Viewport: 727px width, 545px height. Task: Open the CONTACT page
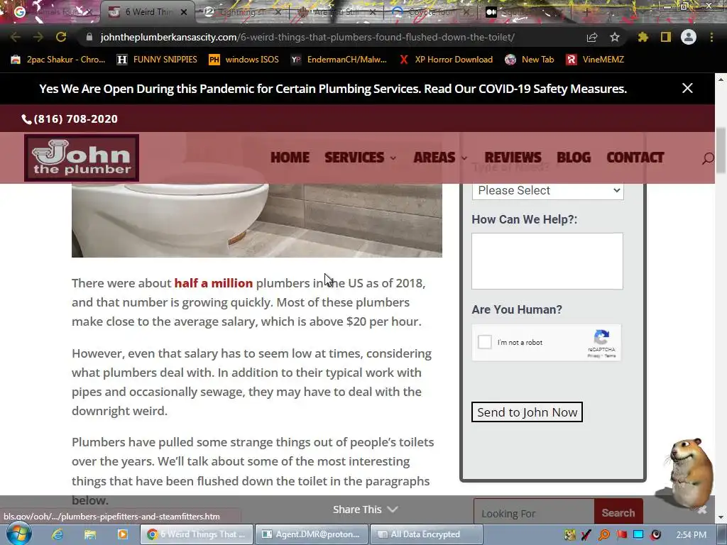(635, 158)
